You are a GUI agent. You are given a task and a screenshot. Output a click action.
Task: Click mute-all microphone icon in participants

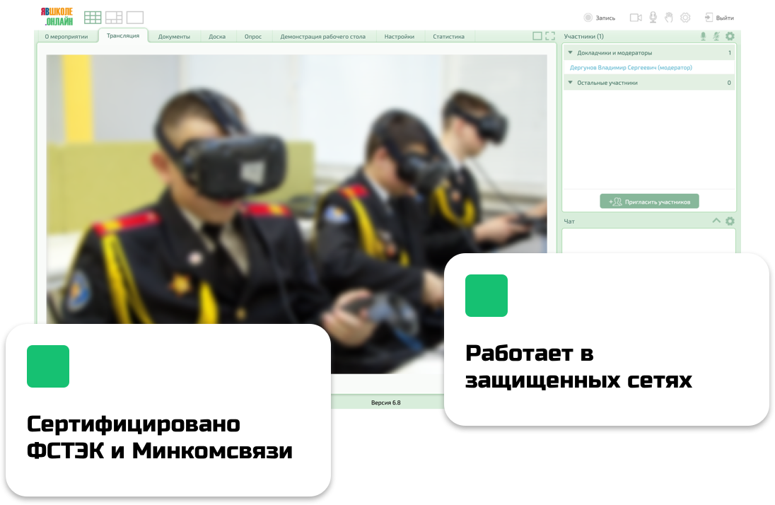pos(716,36)
